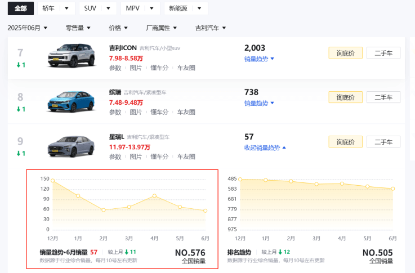Expand the 轿车 dropdown arrow
The image size is (415, 273).
click(66, 8)
